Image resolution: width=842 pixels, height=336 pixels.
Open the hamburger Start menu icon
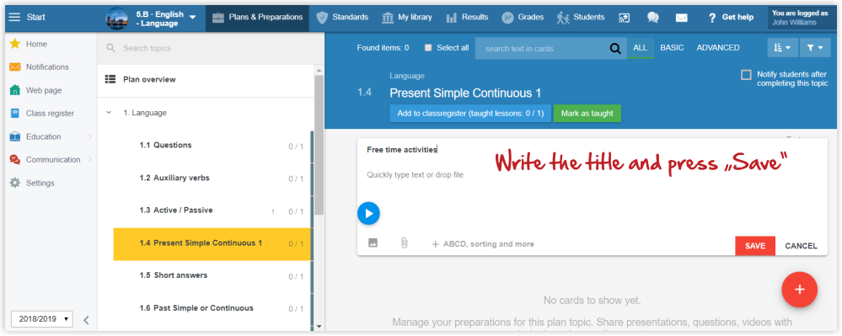click(15, 17)
